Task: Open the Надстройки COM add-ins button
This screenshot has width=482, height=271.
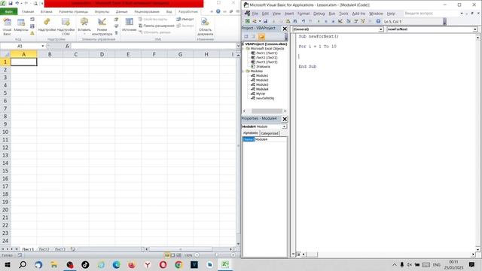Action: [x=66, y=26]
